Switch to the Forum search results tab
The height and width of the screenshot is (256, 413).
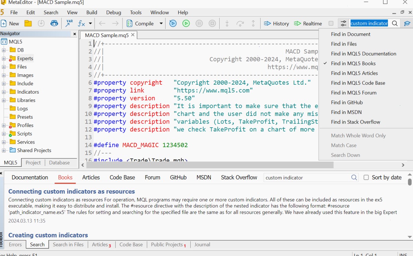[152, 178]
